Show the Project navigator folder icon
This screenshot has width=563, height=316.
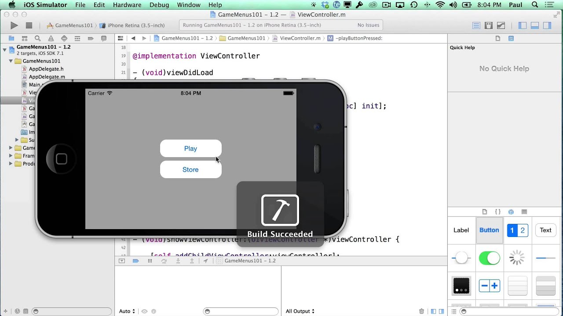point(11,38)
